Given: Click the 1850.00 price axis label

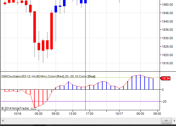Looking at the screenshot, I should pyautogui.click(x=167, y=5).
